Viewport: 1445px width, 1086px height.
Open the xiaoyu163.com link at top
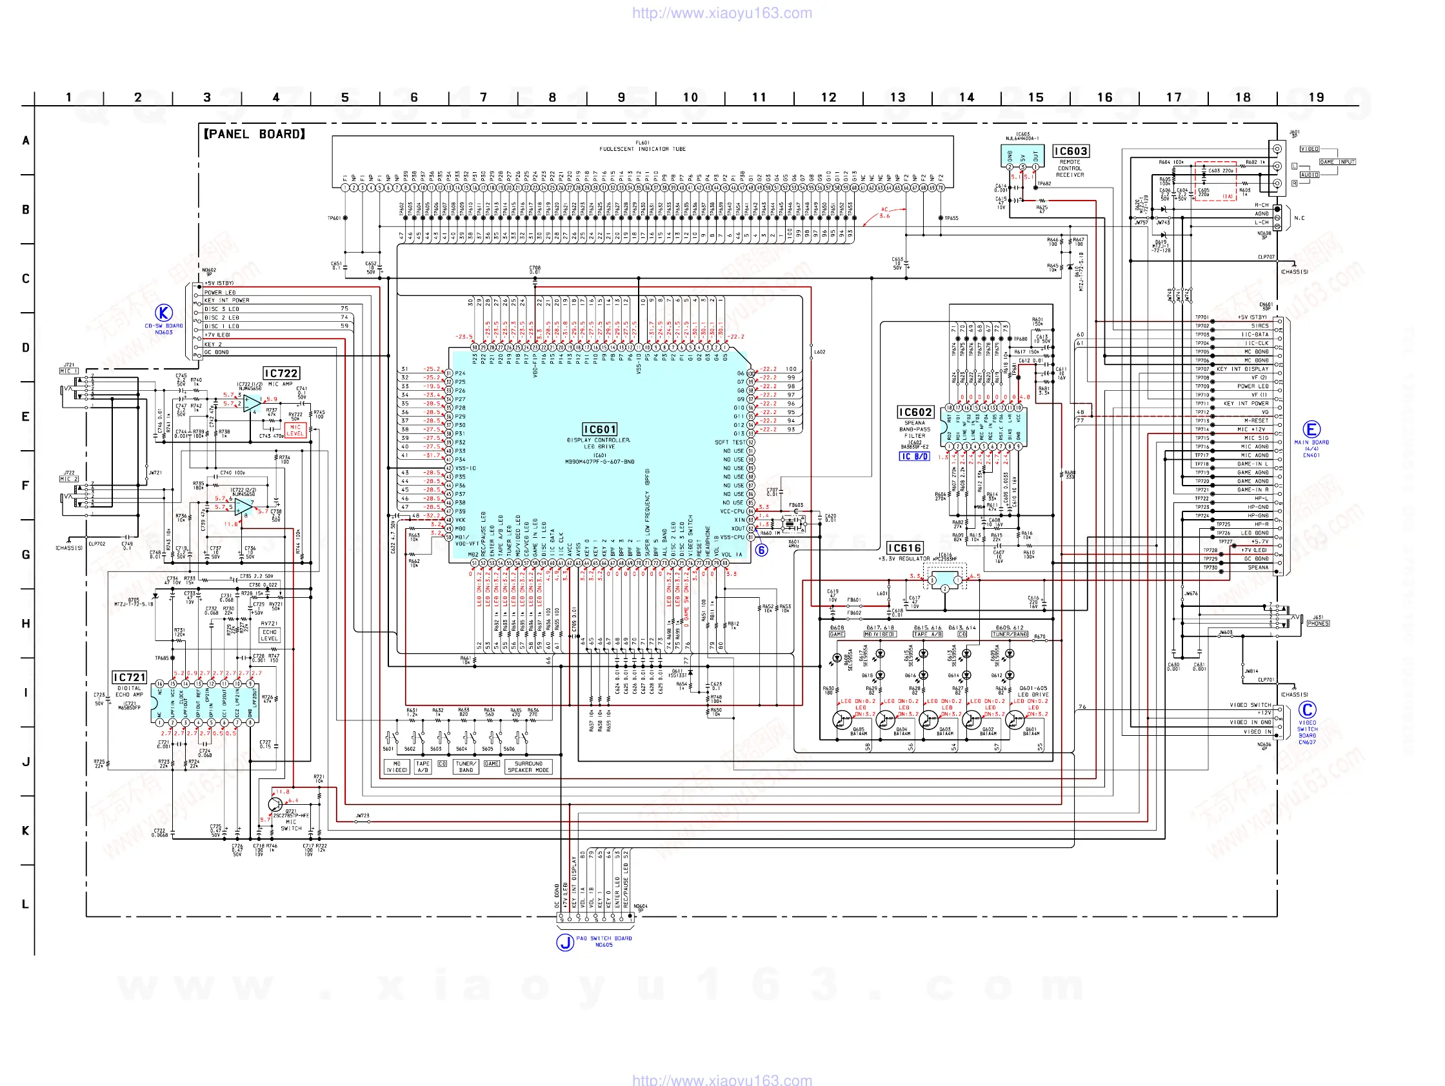pos(722,13)
